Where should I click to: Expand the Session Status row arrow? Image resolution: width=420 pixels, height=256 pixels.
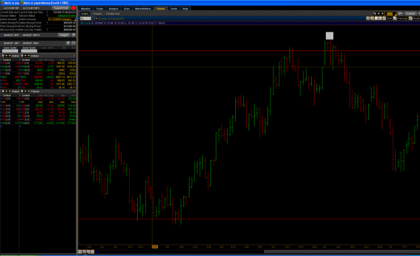48,15
